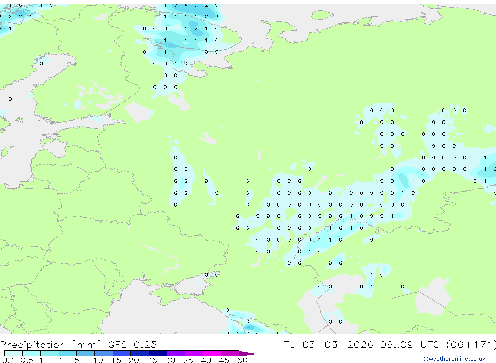This screenshot has width=496, height=363.
Task: Open the weatheronline.co.uk copyright link
Action: (x=454, y=359)
